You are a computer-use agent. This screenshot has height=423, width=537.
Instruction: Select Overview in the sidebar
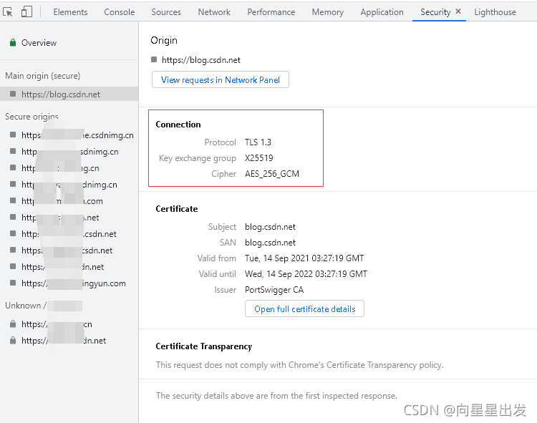39,43
